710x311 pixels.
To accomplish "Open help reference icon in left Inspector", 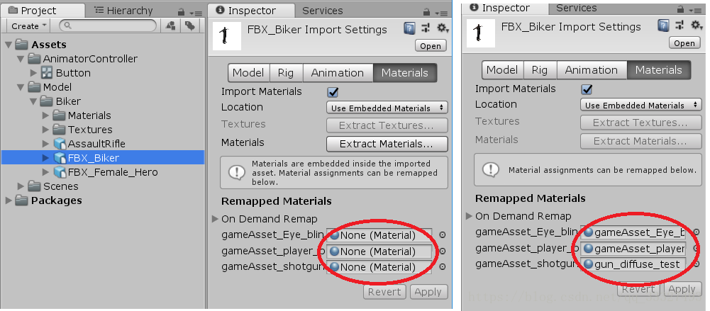I will pyautogui.click(x=409, y=28).
